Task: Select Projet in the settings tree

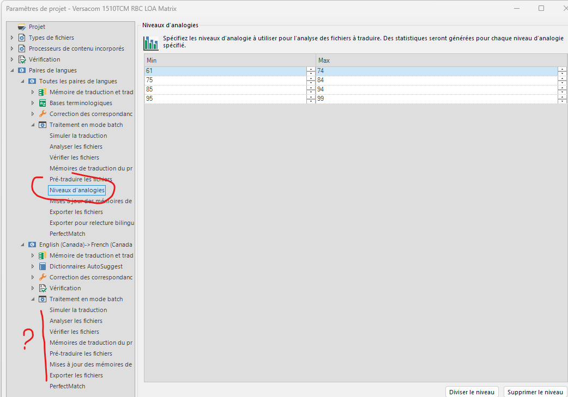Action: pos(37,27)
